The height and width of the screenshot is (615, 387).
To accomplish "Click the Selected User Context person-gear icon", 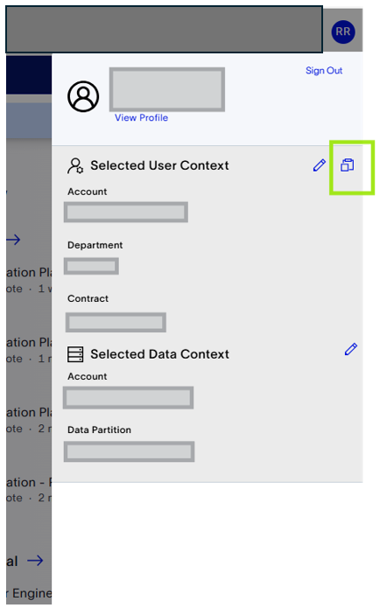I will pyautogui.click(x=75, y=165).
